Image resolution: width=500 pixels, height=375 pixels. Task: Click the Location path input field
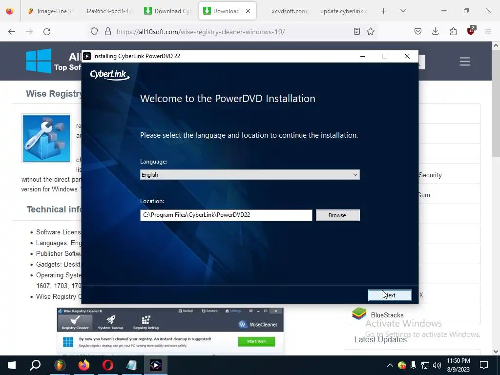[x=226, y=215]
